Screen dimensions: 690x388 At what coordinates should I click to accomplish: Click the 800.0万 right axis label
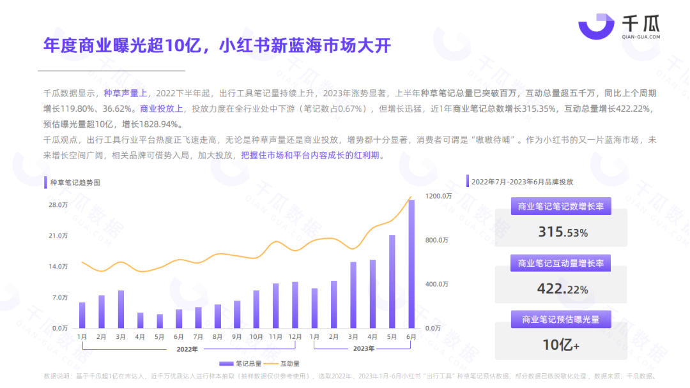[x=436, y=240]
